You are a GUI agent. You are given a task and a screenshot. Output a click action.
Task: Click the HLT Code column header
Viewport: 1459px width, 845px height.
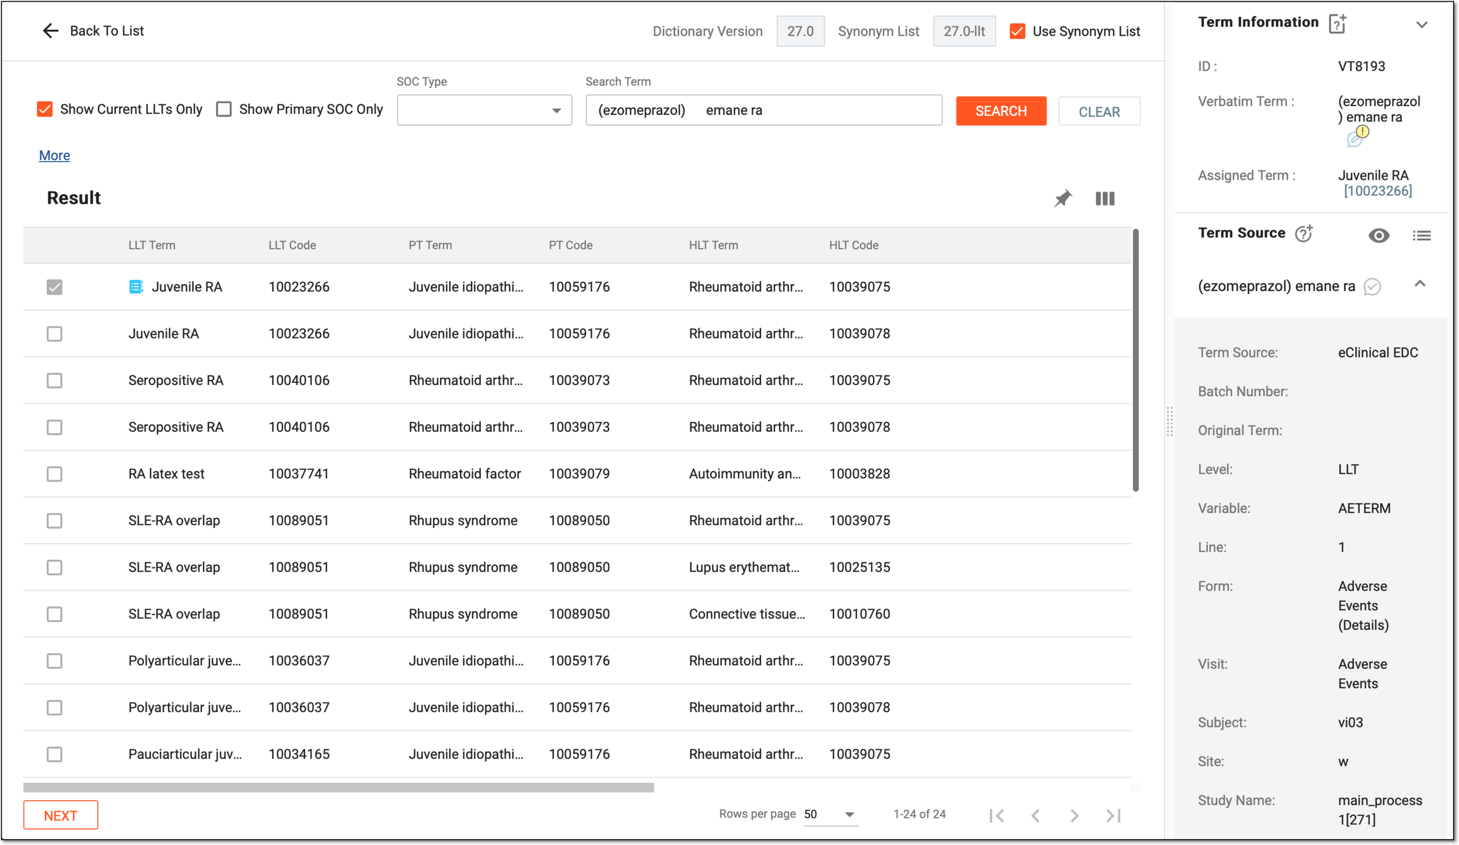click(x=853, y=245)
